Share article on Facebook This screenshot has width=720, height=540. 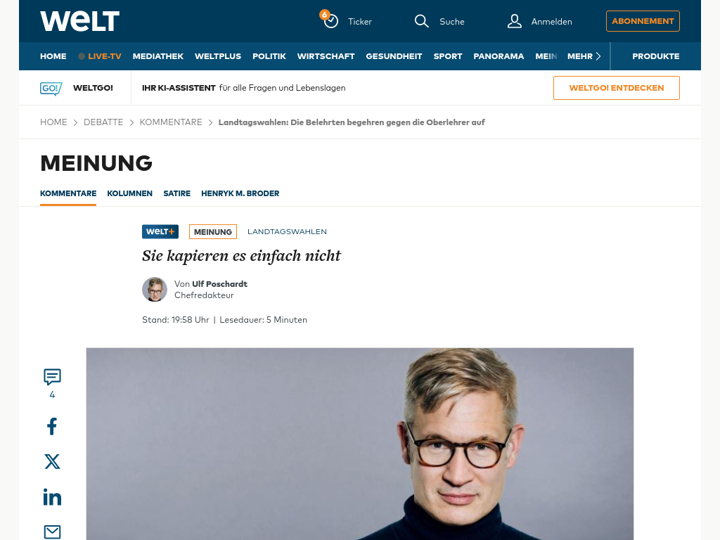[x=52, y=426]
